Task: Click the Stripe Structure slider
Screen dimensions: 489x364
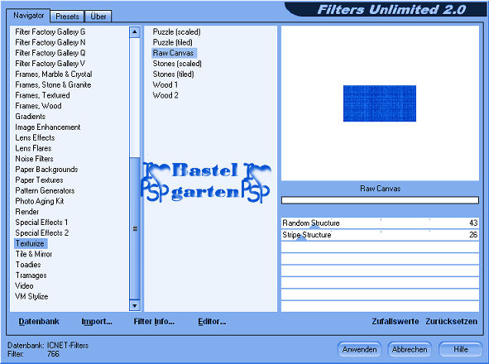Action: (x=380, y=235)
